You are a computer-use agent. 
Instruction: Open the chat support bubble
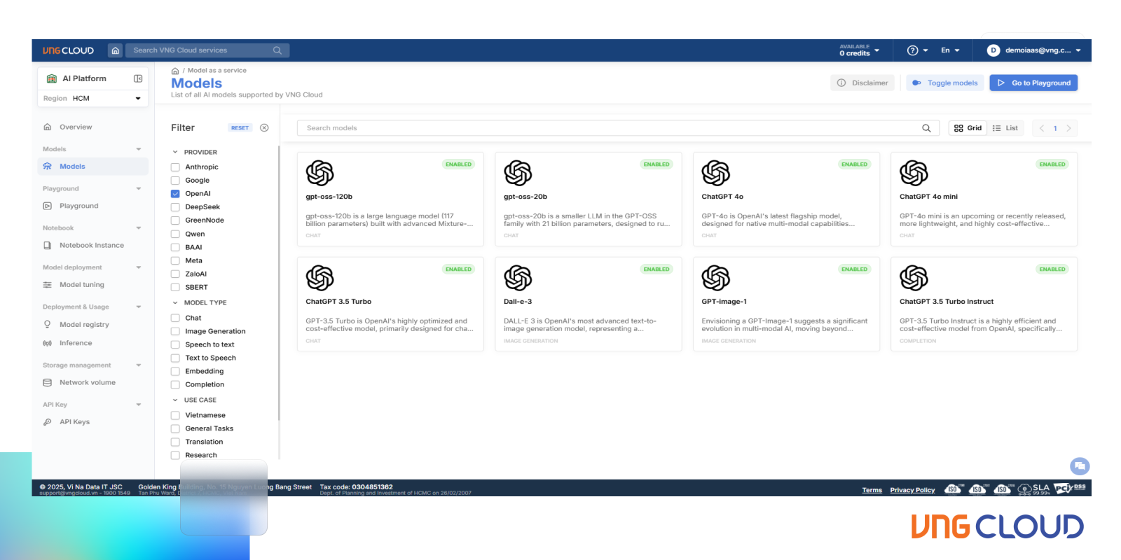(1080, 466)
